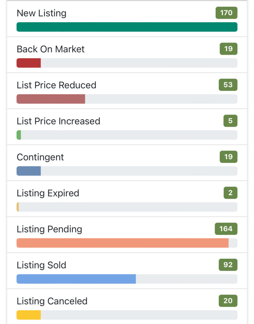The width and height of the screenshot is (254, 324).
Task: Open the List Price Increased label
Action: pyautogui.click(x=58, y=121)
